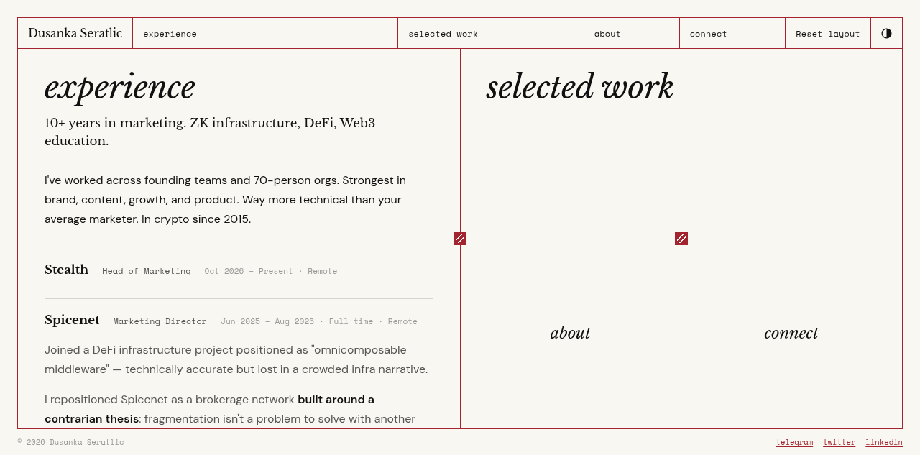Click resize handle between experience and selected work
This screenshot has height=455, width=920.
tap(460, 239)
